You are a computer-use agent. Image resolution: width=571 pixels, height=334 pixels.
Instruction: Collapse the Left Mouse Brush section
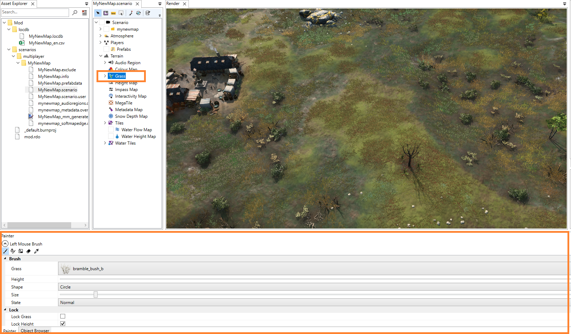tap(5, 244)
